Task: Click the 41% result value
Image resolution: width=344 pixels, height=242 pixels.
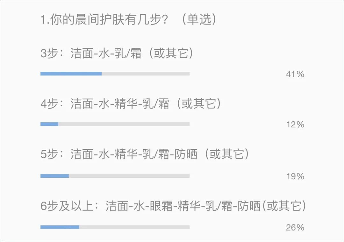Action: click(295, 74)
